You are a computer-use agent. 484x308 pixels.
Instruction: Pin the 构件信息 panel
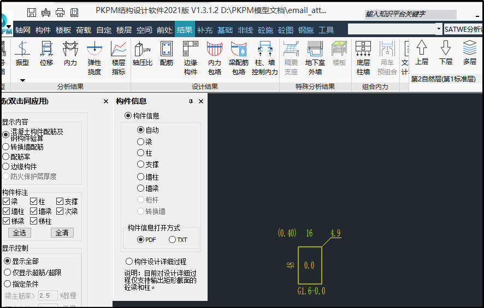[191, 101]
